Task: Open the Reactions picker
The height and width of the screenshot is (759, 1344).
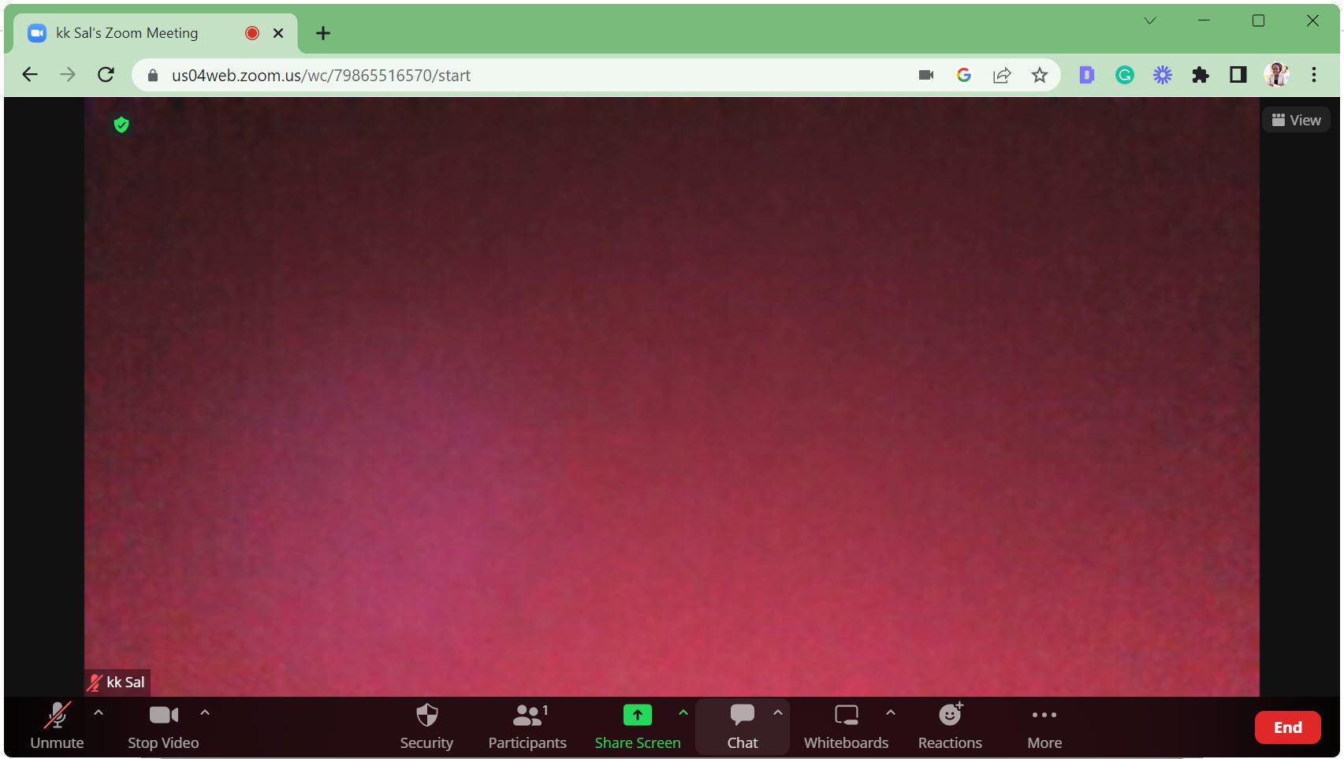Action: click(949, 725)
